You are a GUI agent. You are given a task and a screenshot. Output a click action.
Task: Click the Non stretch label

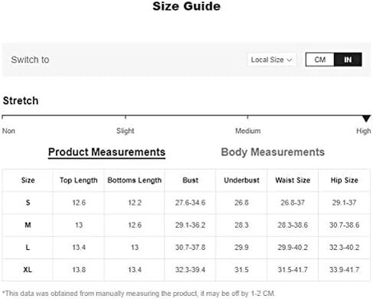[8, 131]
